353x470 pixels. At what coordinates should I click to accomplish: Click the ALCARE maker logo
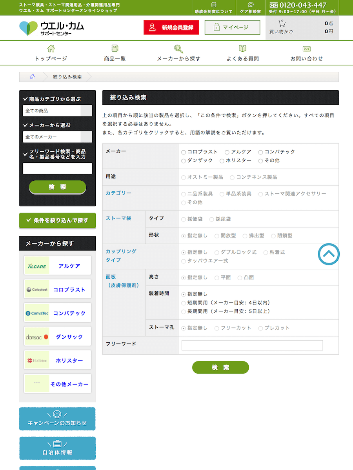[x=37, y=265]
